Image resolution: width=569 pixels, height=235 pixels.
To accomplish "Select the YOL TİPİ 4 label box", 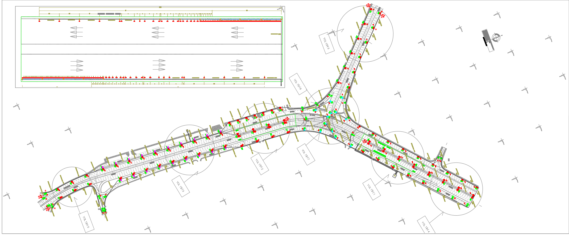I will pyautogui.click(x=426, y=226).
